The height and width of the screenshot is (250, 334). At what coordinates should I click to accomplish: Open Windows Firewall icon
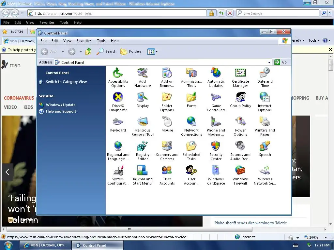[x=240, y=175]
